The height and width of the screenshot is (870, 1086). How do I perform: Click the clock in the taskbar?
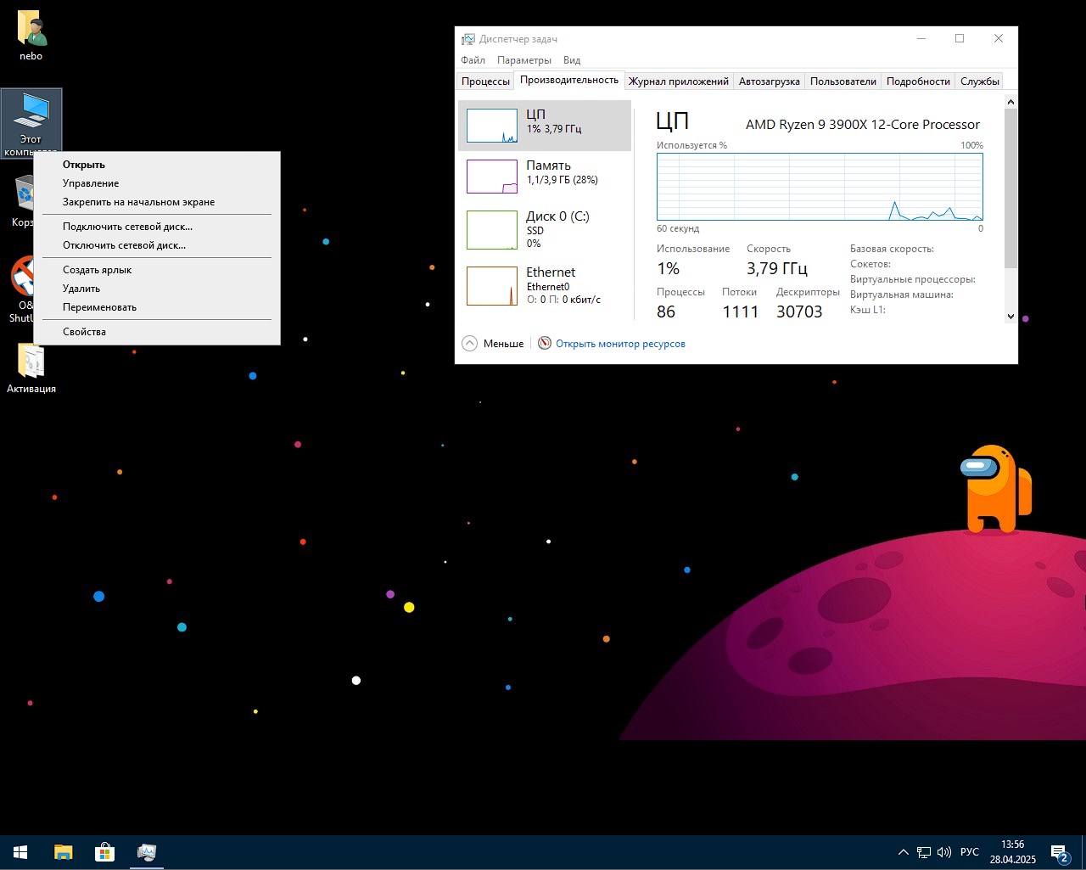pyautogui.click(x=1011, y=851)
